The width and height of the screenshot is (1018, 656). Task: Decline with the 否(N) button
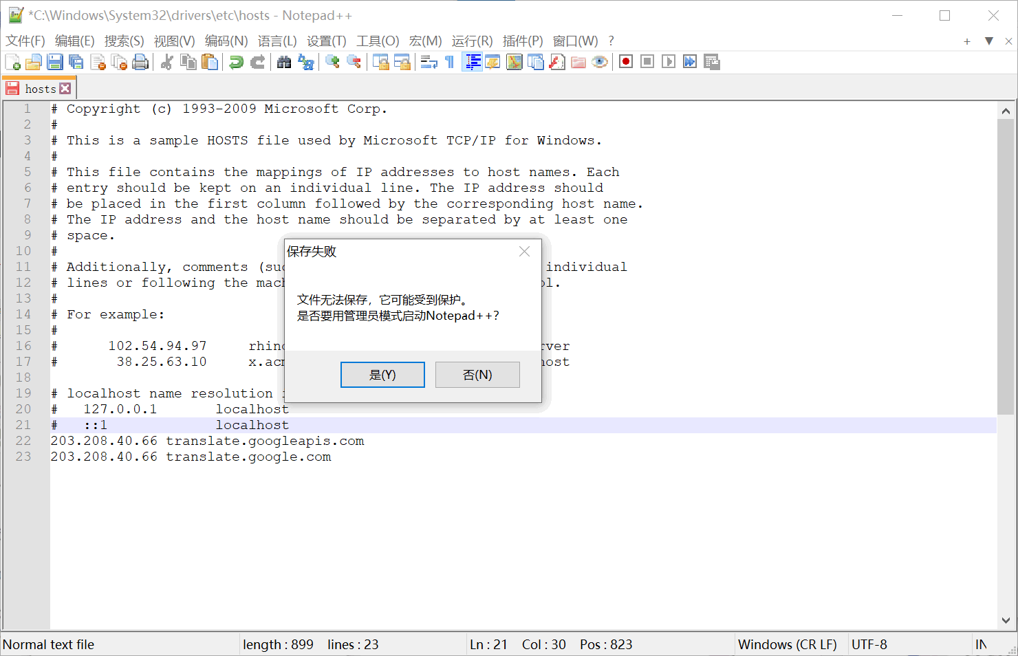click(x=477, y=375)
